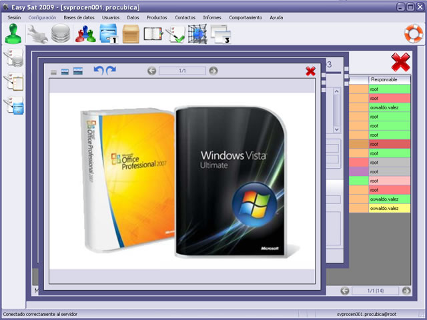Click the sidebar checklist clipboard icon
This screenshot has width=427, height=320.
pos(13,81)
